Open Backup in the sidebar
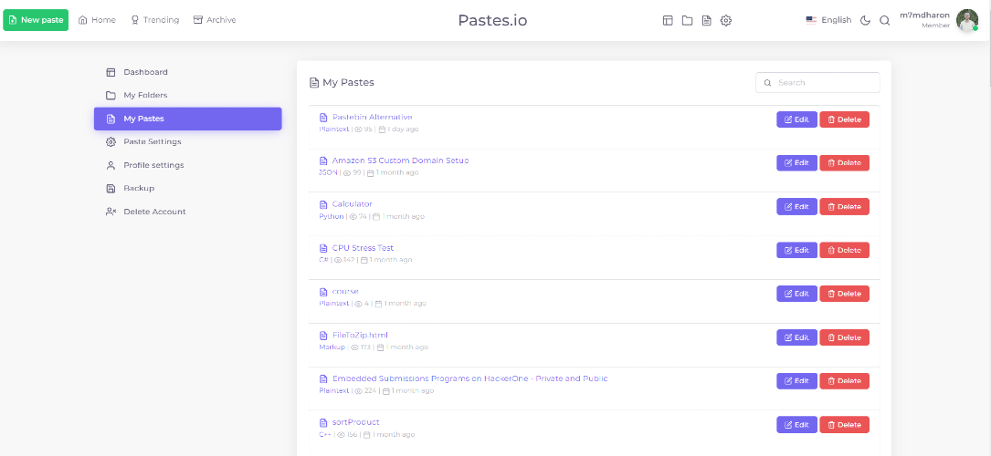 (188, 189)
